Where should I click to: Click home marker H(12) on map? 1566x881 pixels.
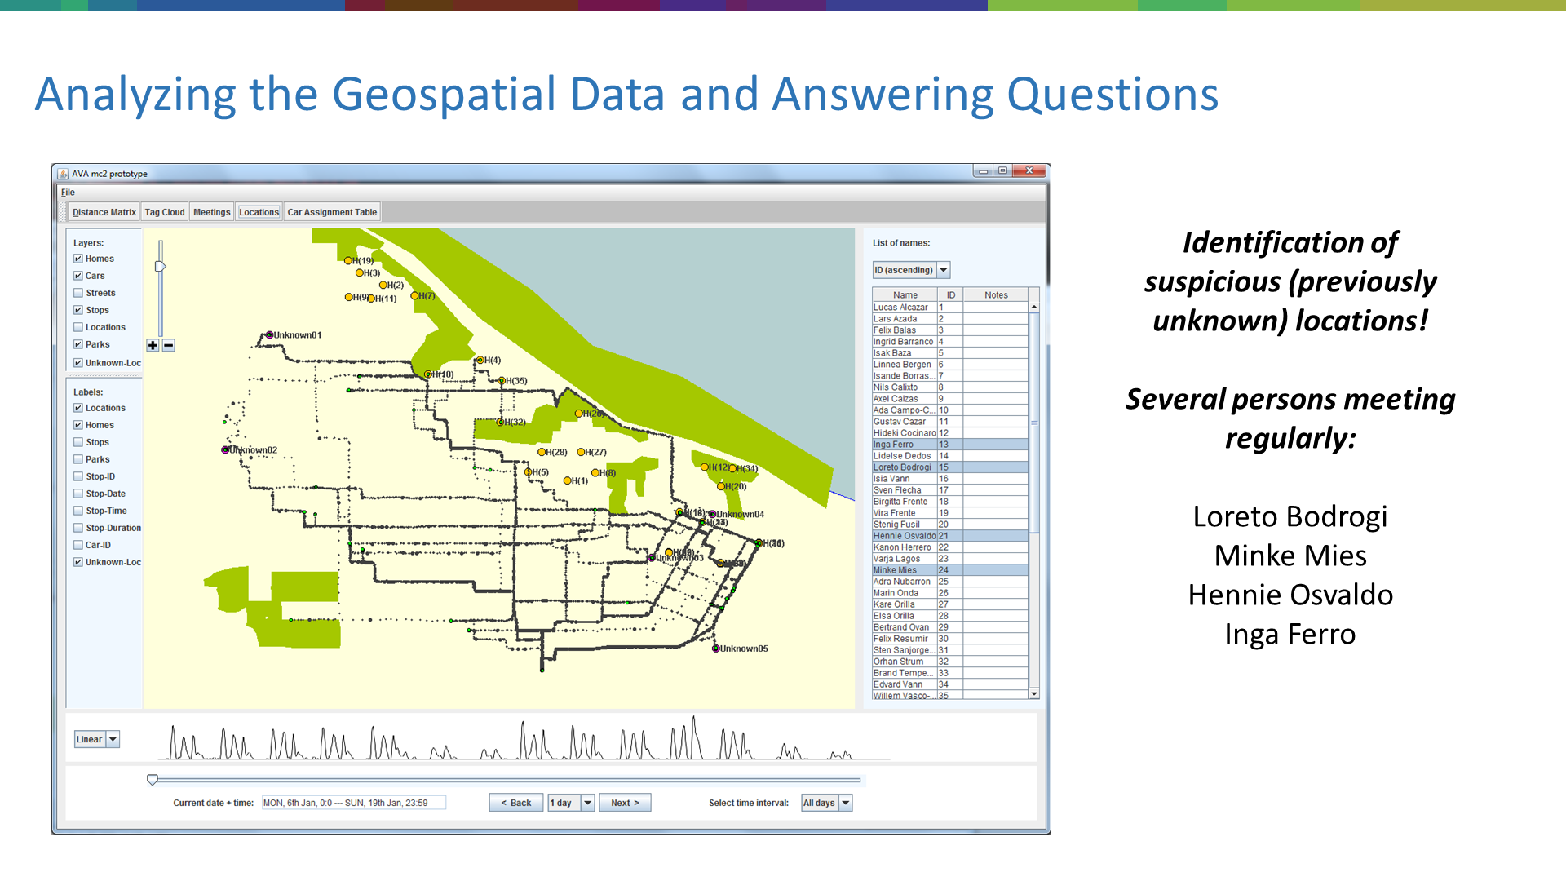pos(704,467)
